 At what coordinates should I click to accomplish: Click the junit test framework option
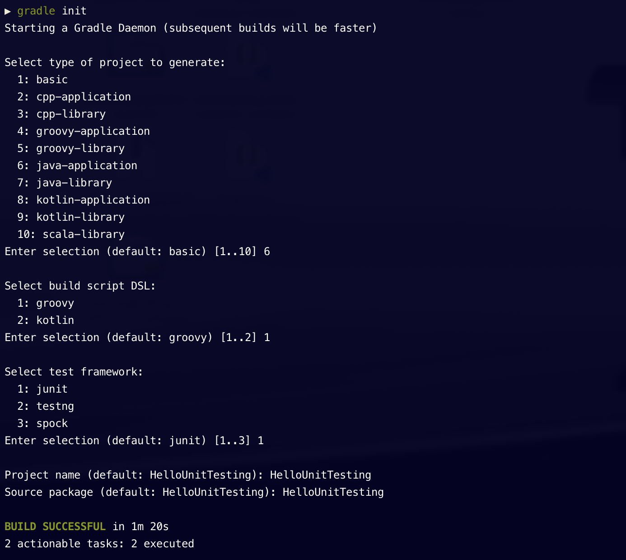42,389
